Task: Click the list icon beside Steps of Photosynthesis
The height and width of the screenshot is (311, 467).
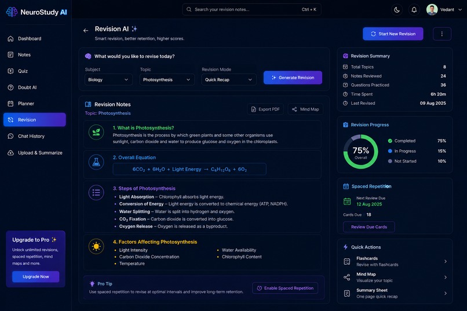Action: pos(96,192)
